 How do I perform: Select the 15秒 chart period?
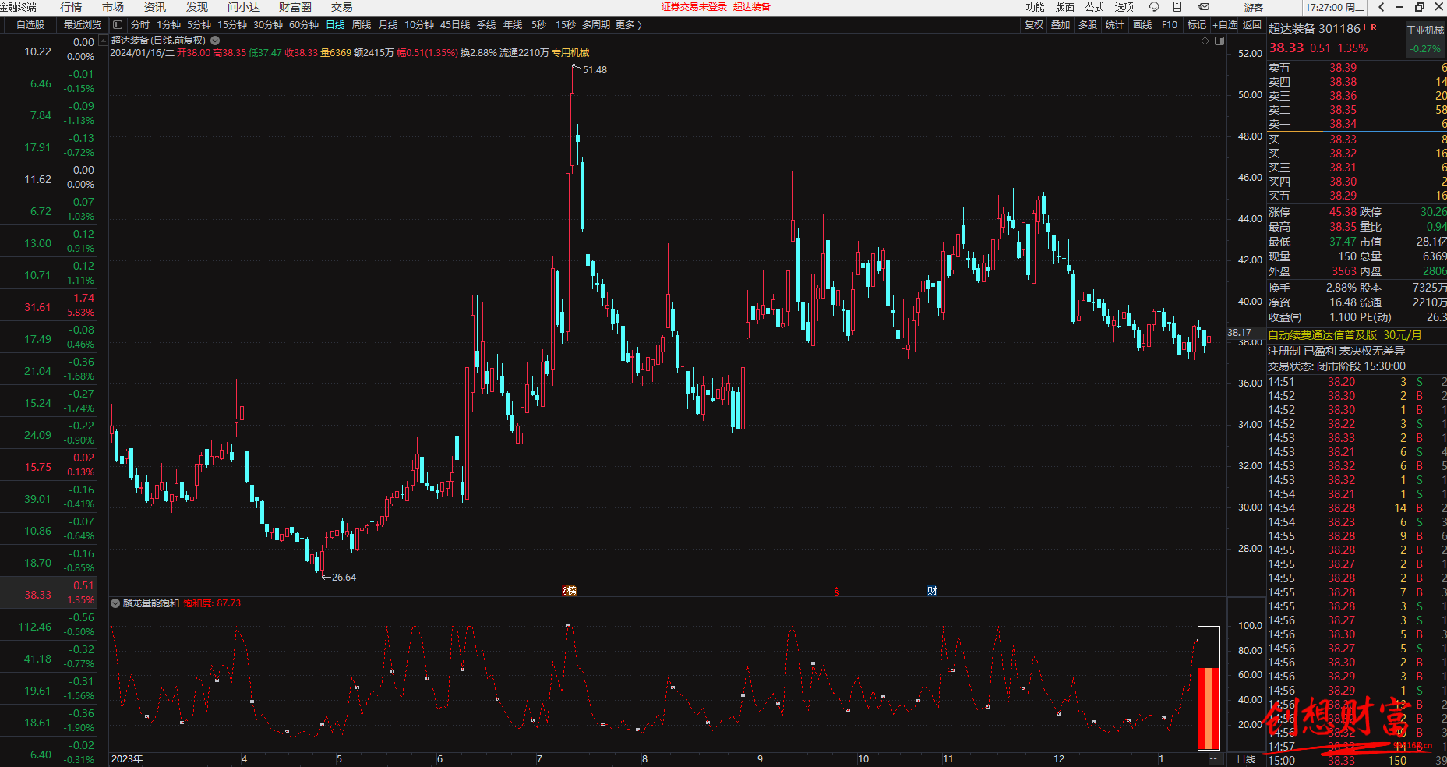click(x=566, y=25)
